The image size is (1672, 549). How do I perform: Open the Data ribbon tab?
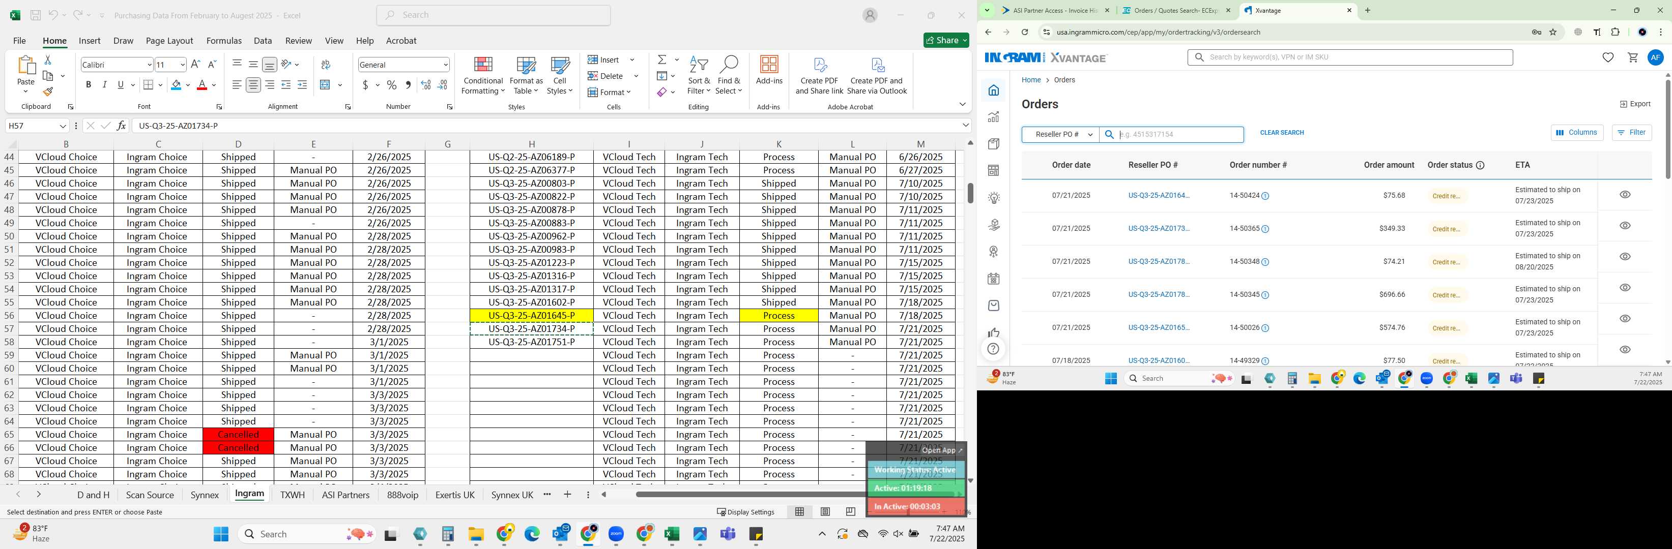pyautogui.click(x=263, y=40)
